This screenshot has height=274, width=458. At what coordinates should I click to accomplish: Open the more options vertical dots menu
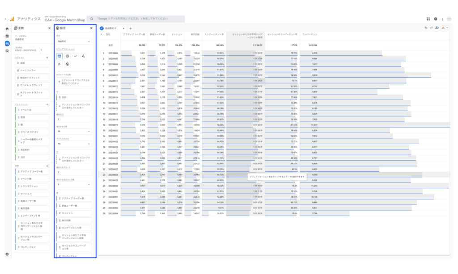click(x=442, y=19)
